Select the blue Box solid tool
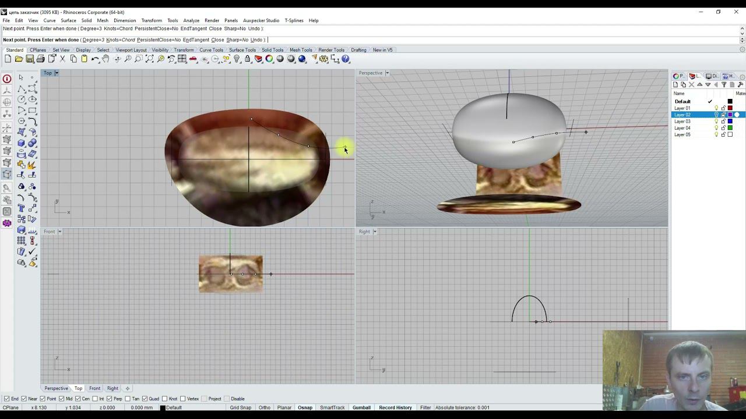The width and height of the screenshot is (746, 419). pos(21,143)
